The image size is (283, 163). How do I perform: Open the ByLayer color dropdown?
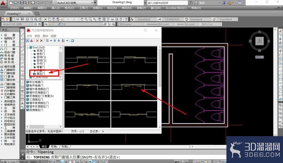pyautogui.click(x=143, y=24)
